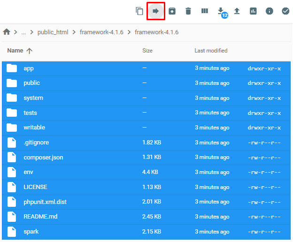Download the 12 selected items
The width and height of the screenshot is (293, 242).
(221, 11)
